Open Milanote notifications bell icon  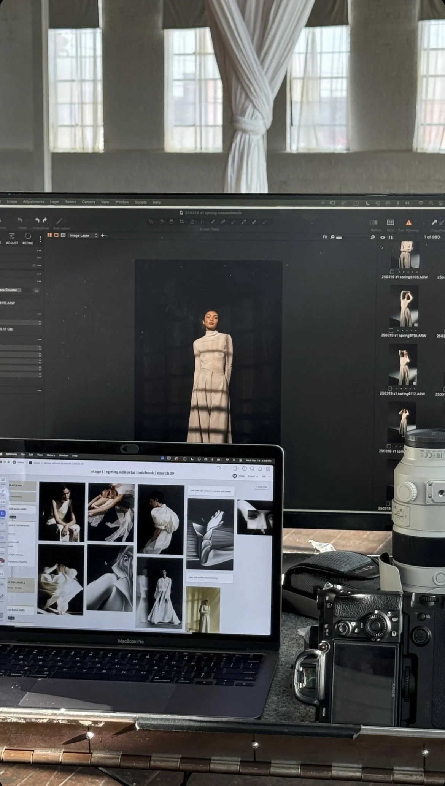(260, 469)
